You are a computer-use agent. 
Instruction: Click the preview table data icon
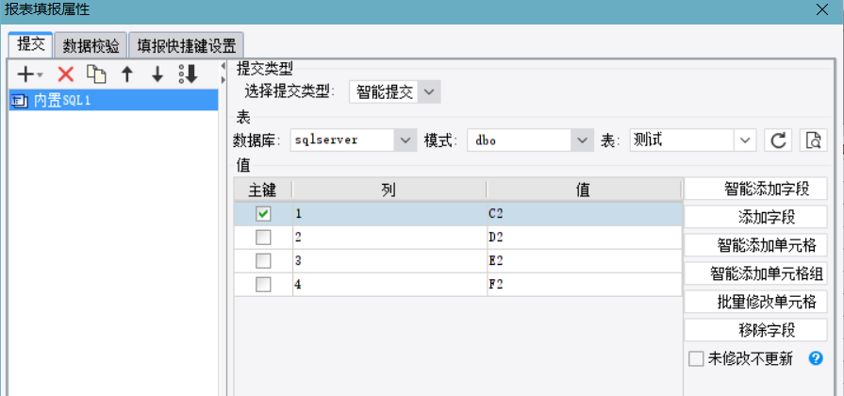tap(813, 140)
